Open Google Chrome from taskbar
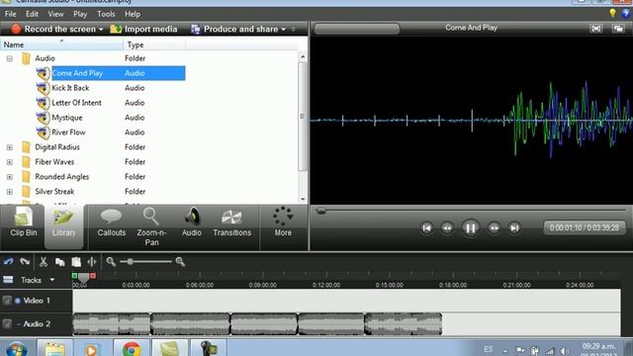 pyautogui.click(x=132, y=349)
